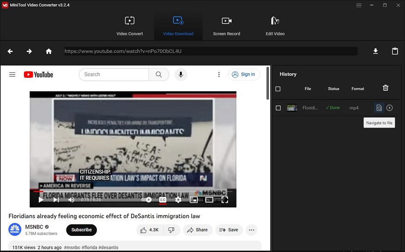Dislike the video

click(171, 230)
